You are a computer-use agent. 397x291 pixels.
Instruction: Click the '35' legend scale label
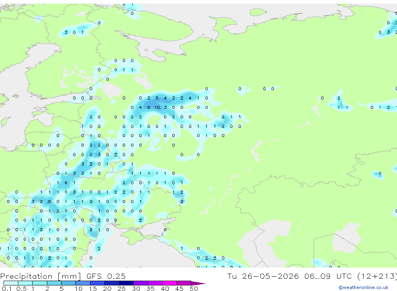point(150,289)
